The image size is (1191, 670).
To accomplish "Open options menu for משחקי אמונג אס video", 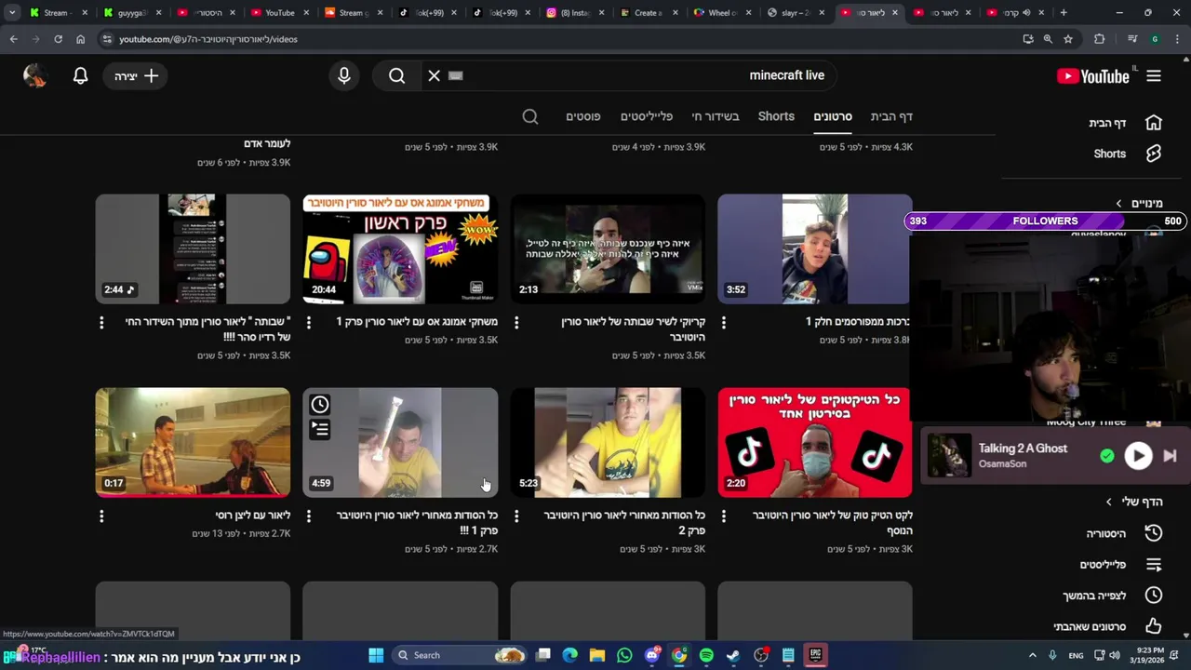I will [x=309, y=322].
